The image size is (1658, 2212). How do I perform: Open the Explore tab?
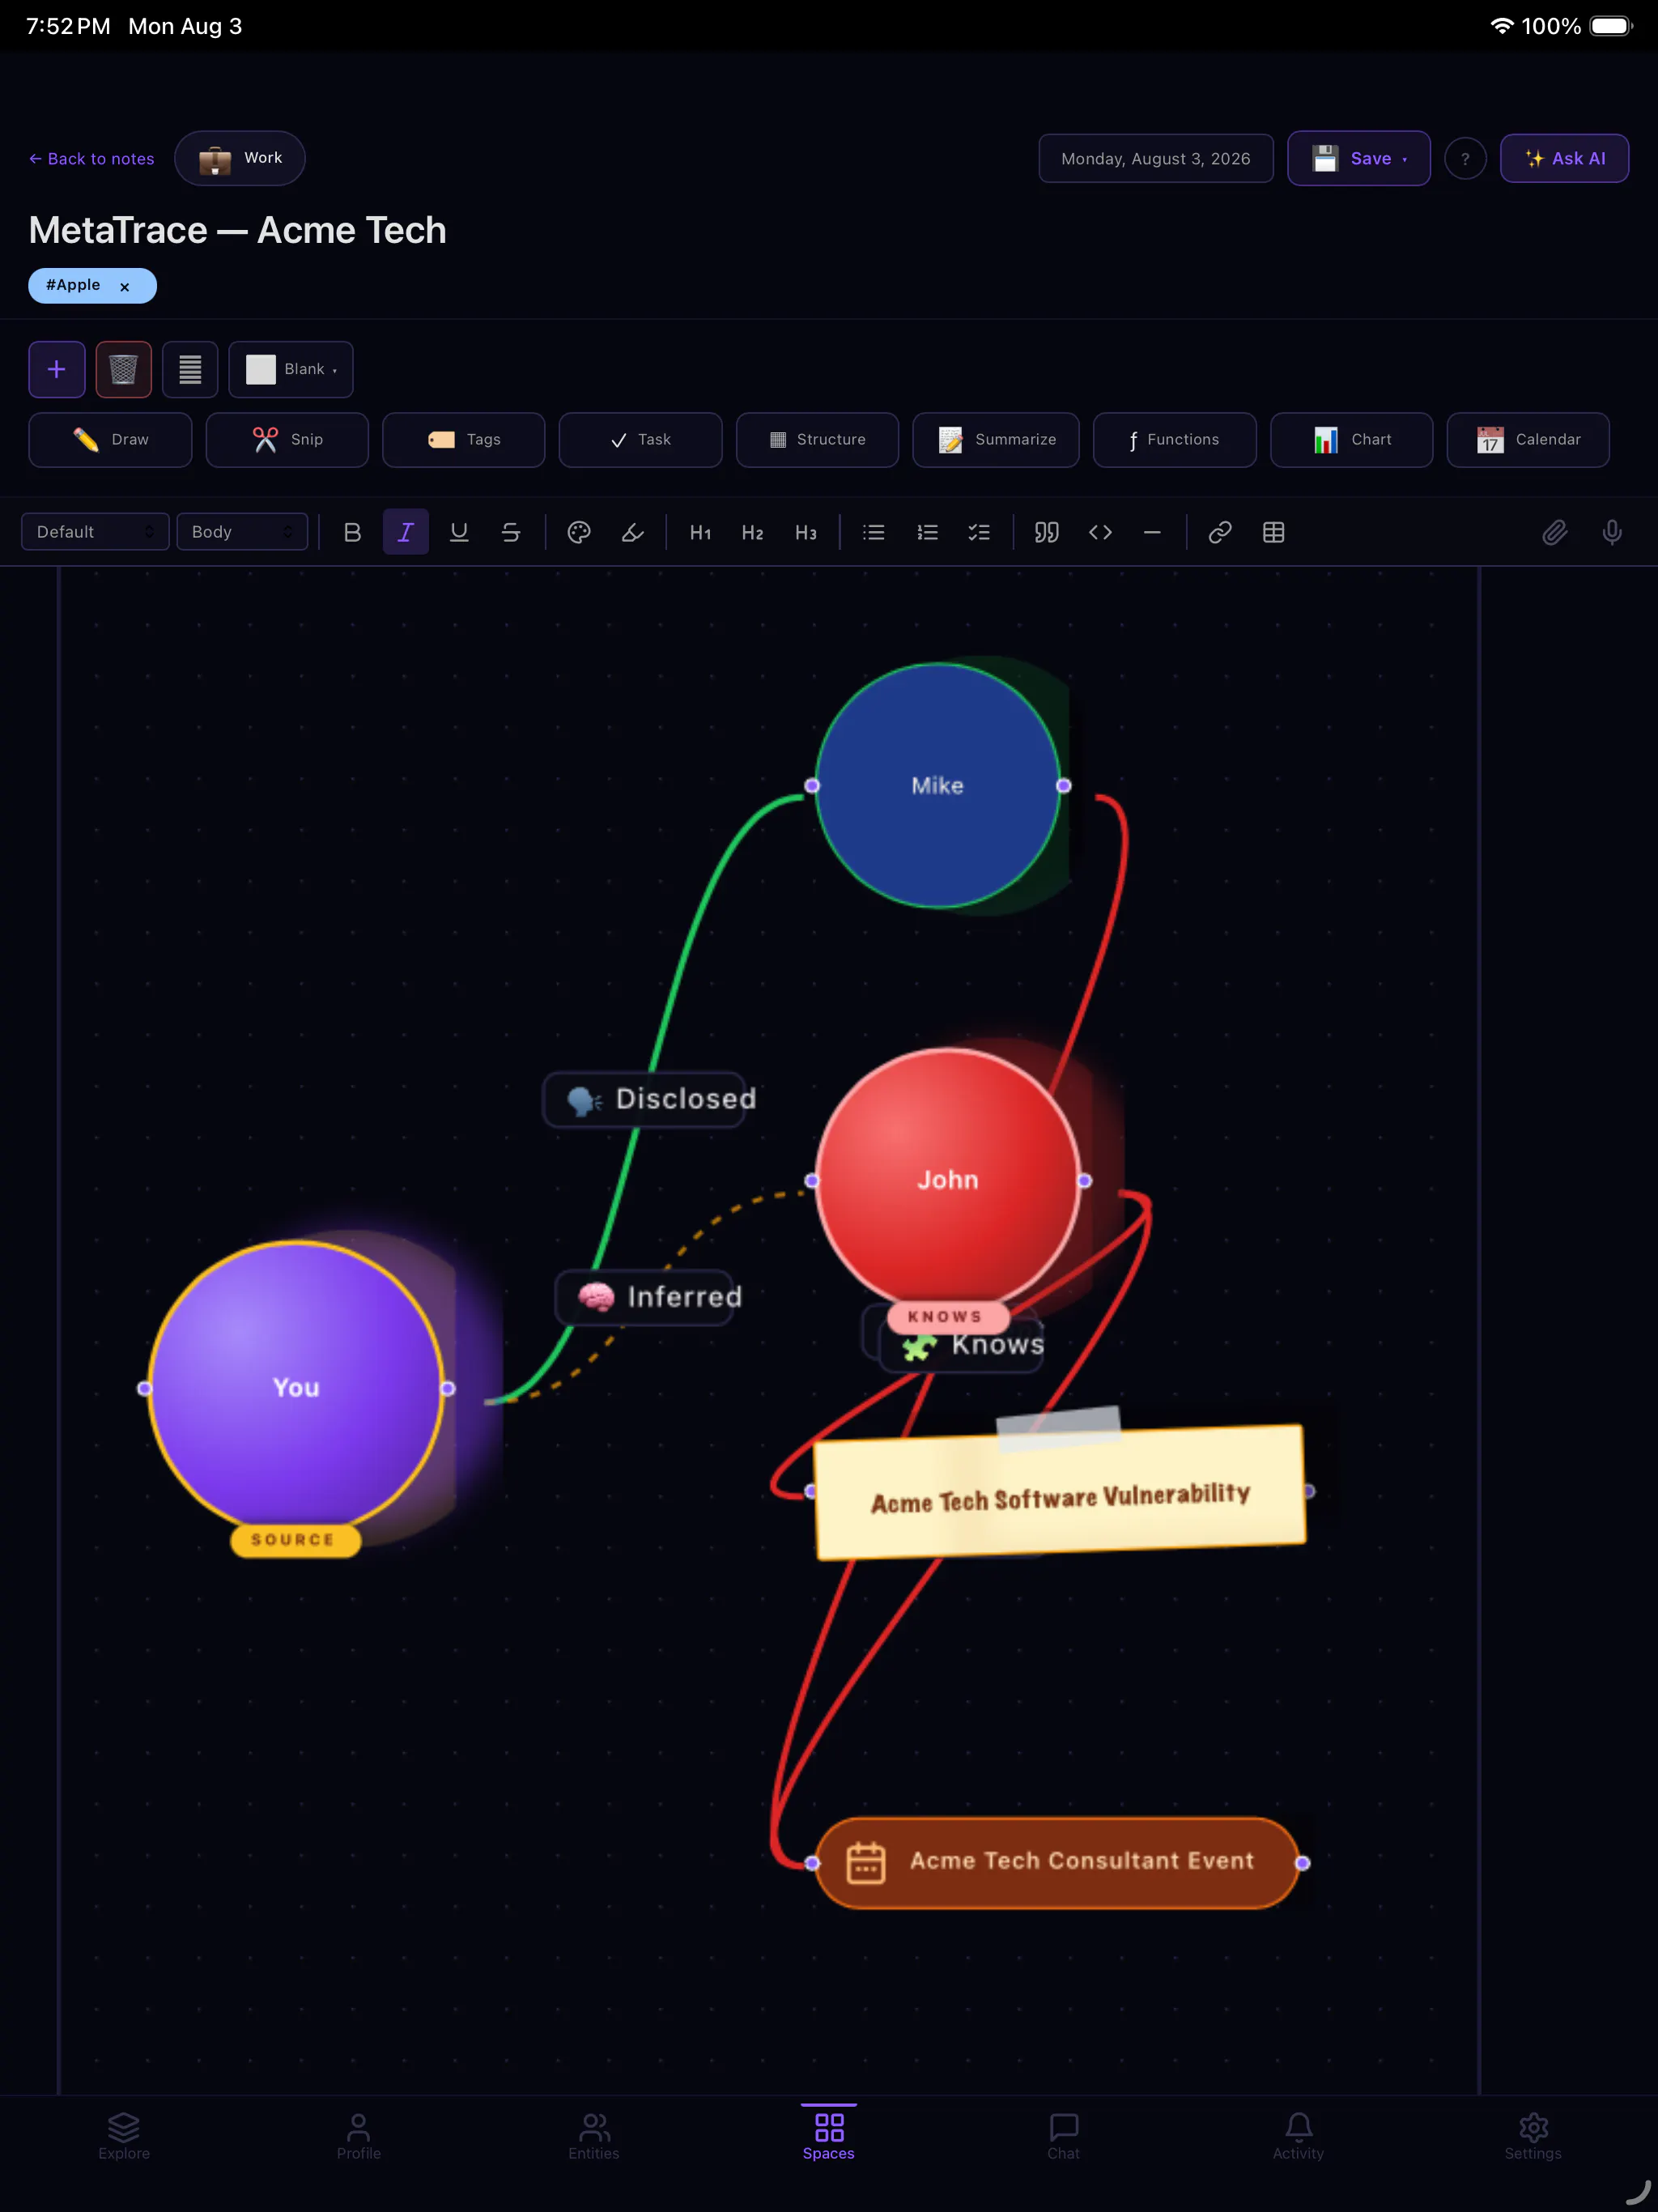coord(124,2136)
